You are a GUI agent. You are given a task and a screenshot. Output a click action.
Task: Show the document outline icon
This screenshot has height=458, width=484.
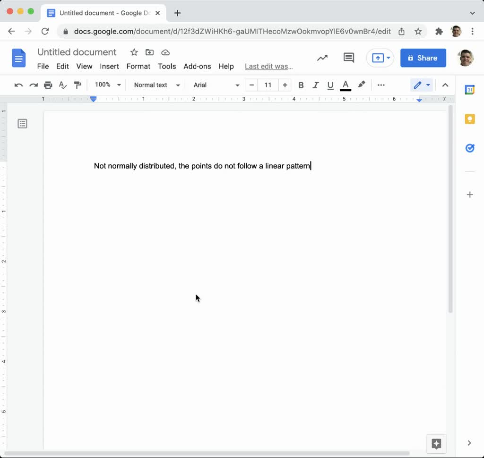coord(22,124)
